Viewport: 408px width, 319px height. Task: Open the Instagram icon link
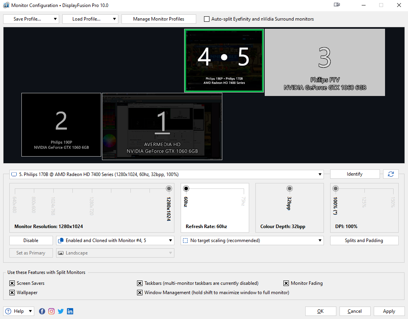pyautogui.click(x=51, y=311)
